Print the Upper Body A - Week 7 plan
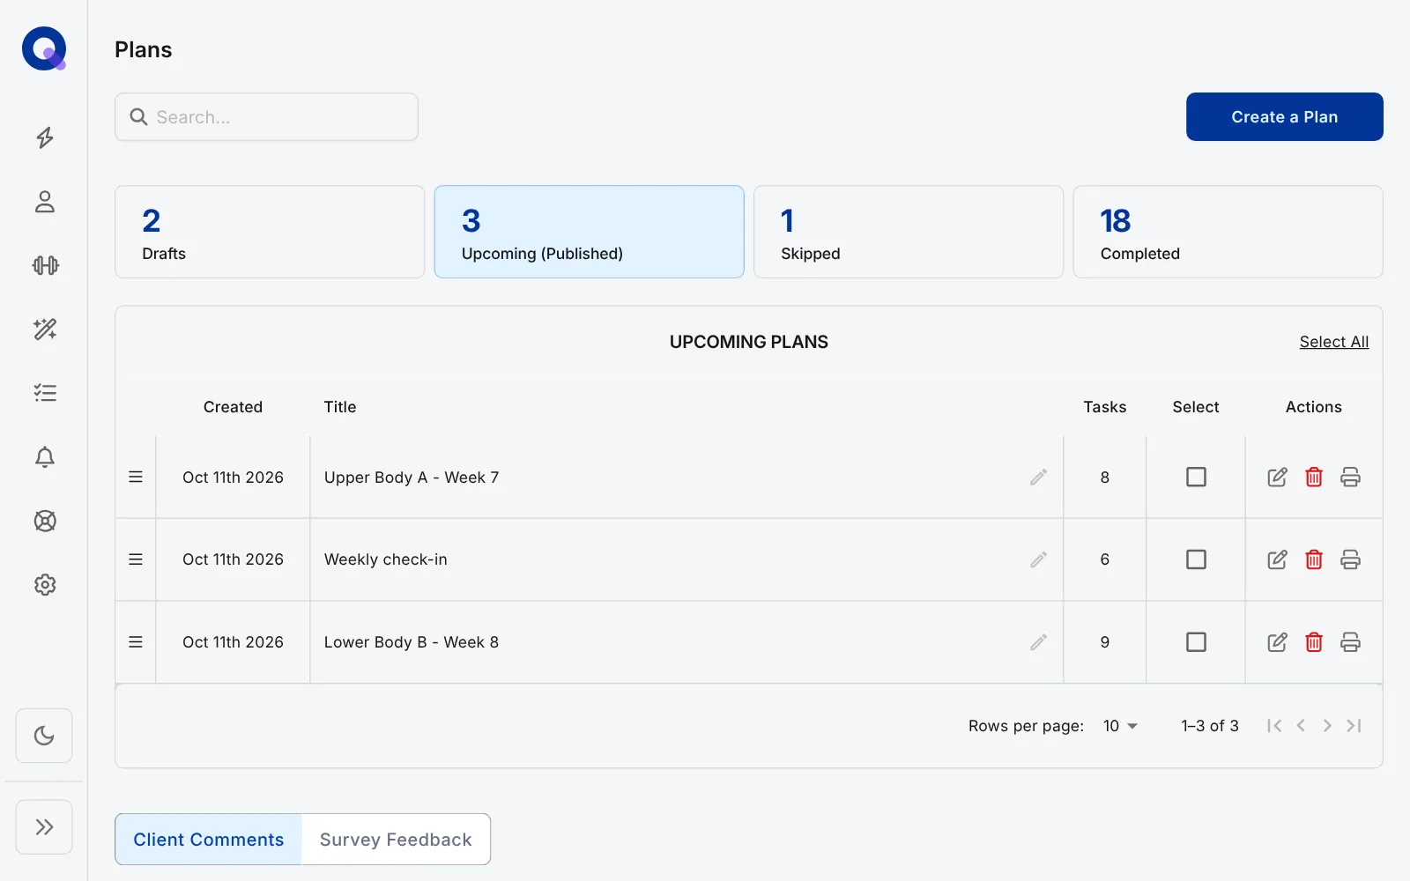1410x881 pixels. coord(1350,477)
